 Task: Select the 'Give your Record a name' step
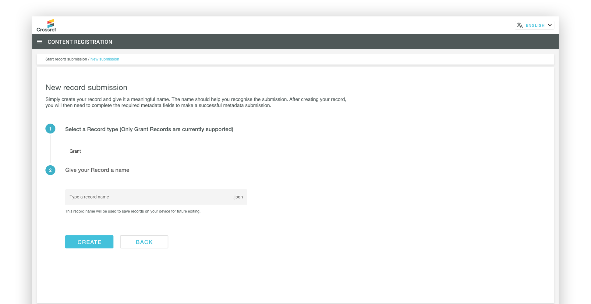coord(97,170)
